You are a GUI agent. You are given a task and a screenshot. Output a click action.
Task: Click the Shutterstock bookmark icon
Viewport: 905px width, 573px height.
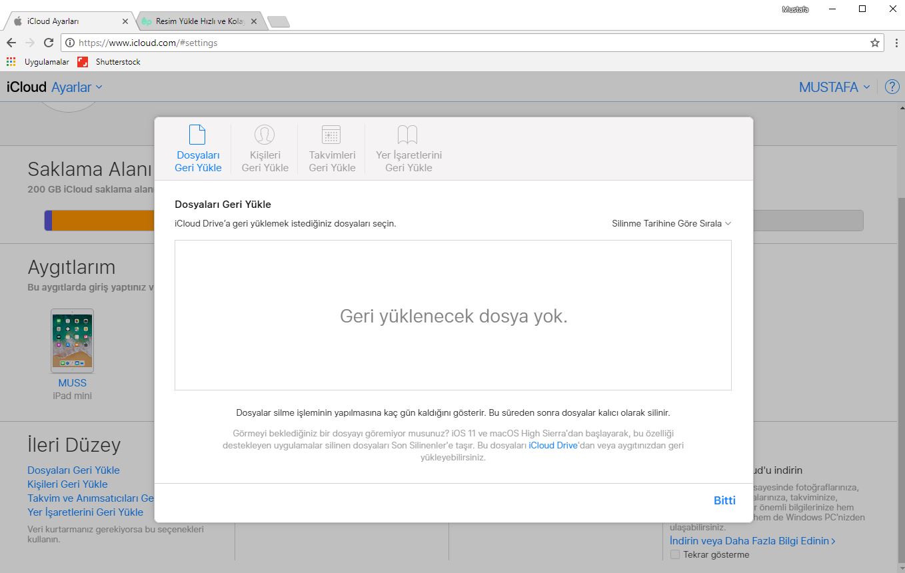tap(83, 62)
